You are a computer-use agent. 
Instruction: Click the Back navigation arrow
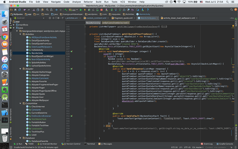tap(57, 10)
